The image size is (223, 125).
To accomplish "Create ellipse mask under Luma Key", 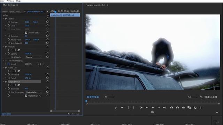I will click(10, 71).
